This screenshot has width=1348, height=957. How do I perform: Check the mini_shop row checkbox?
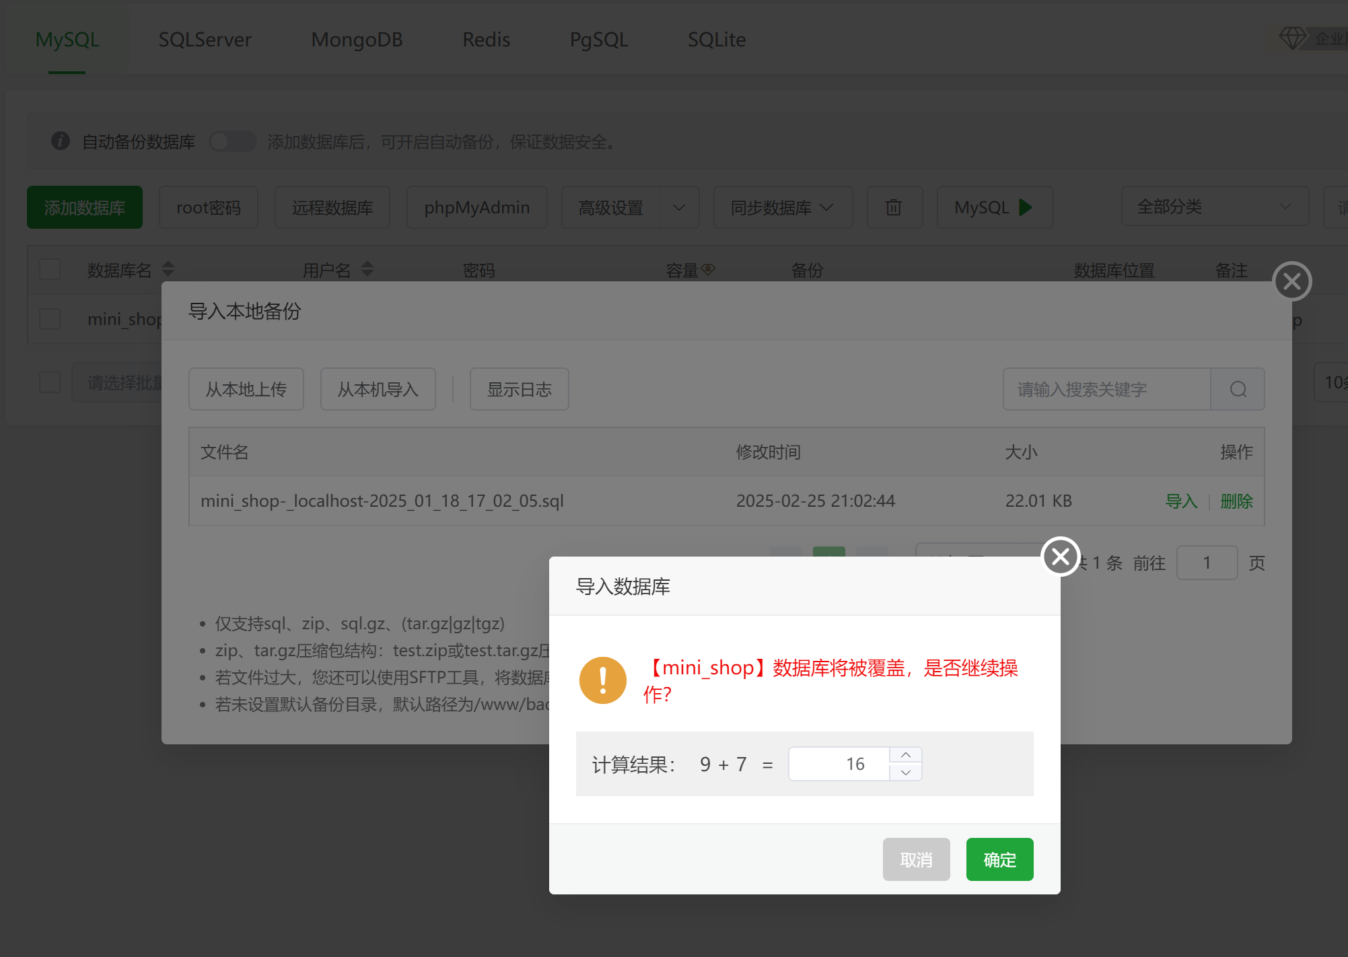[x=50, y=319]
